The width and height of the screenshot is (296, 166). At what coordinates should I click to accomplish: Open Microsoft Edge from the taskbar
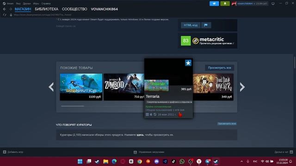click(x=114, y=161)
